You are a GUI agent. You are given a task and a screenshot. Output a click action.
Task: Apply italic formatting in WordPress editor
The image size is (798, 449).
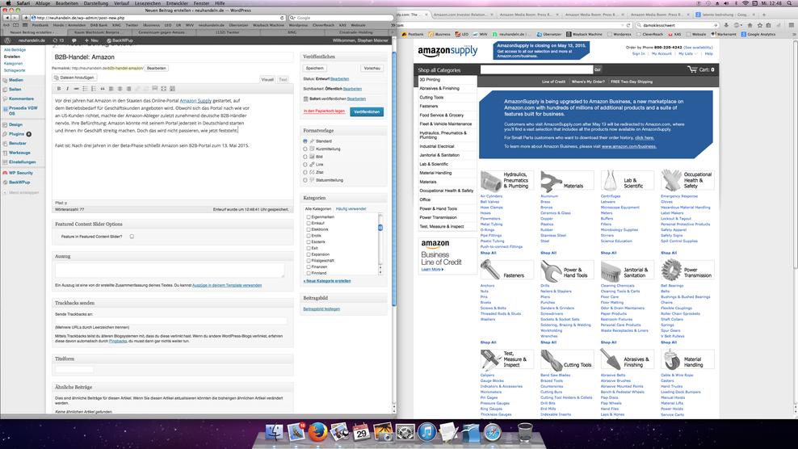point(67,89)
